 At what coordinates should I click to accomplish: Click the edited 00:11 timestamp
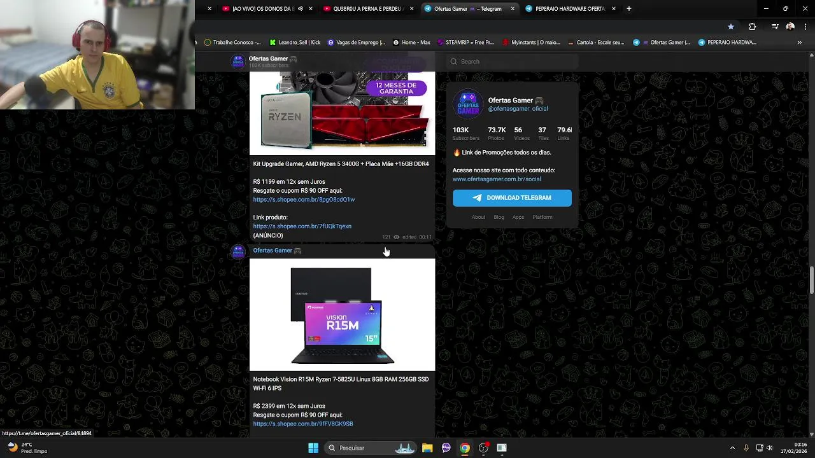pos(417,237)
